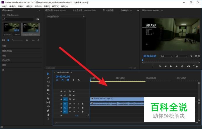Select the Slide tool
The image size is (202, 129).
click(x=48, y=106)
